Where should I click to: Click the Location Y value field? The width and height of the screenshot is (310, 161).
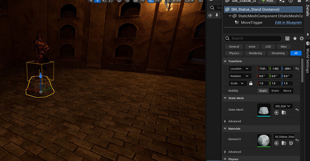pos(275,69)
